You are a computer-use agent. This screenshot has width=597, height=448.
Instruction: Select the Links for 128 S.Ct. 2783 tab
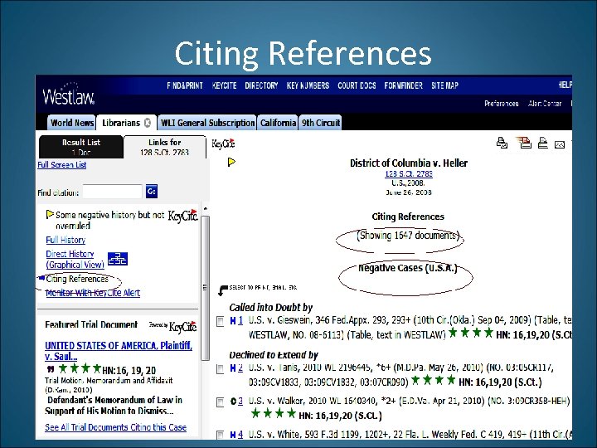pos(164,147)
